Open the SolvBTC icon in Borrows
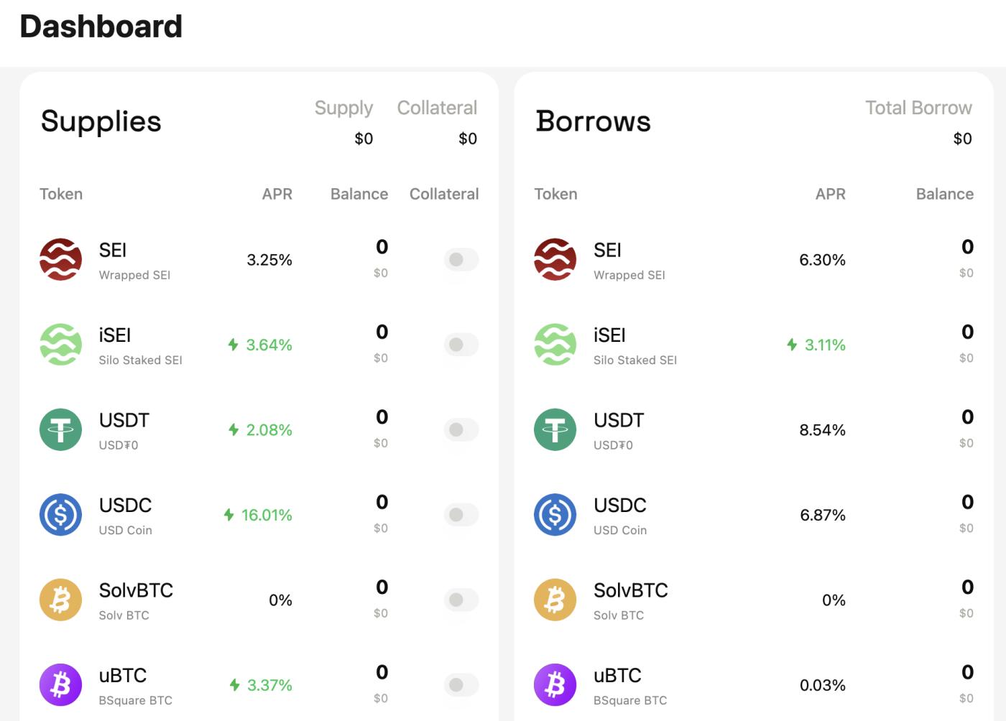 pos(555,600)
